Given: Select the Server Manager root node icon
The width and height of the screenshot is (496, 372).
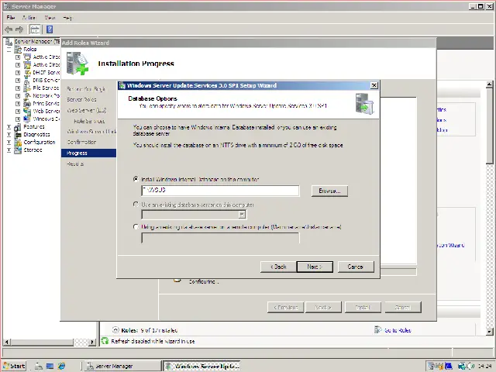Looking at the screenshot, I should coord(9,41).
